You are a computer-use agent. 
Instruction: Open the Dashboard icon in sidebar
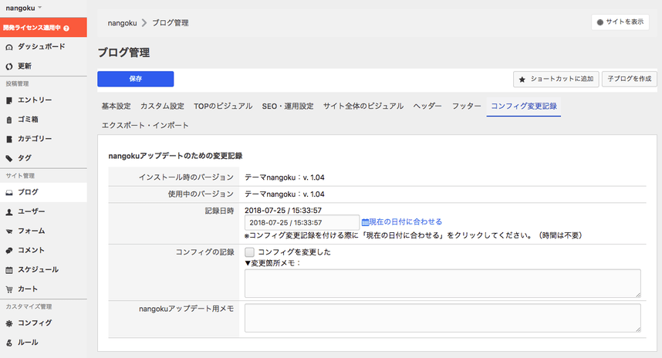pyautogui.click(x=9, y=47)
